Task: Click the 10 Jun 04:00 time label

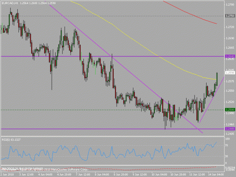Action: (x=159, y=175)
